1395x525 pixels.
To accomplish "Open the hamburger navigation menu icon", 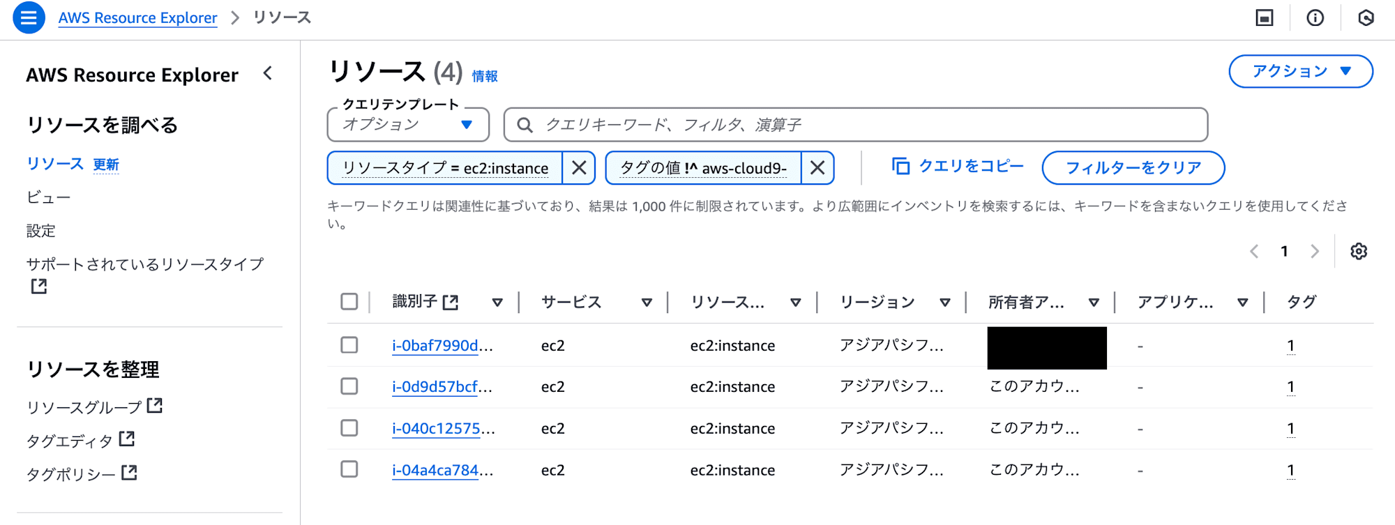I will 29,18.
